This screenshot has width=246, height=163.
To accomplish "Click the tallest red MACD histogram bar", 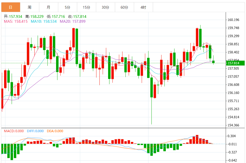I will coord(197,139).
